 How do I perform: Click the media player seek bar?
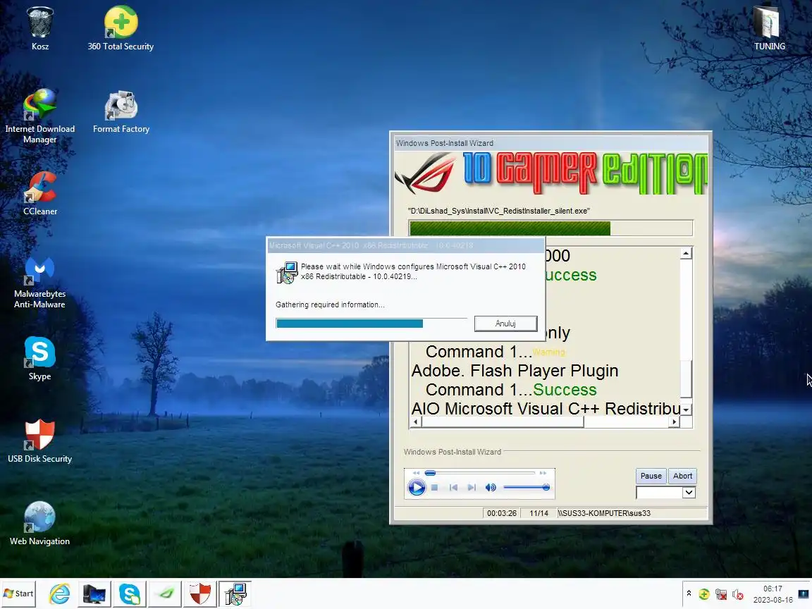[x=480, y=473]
